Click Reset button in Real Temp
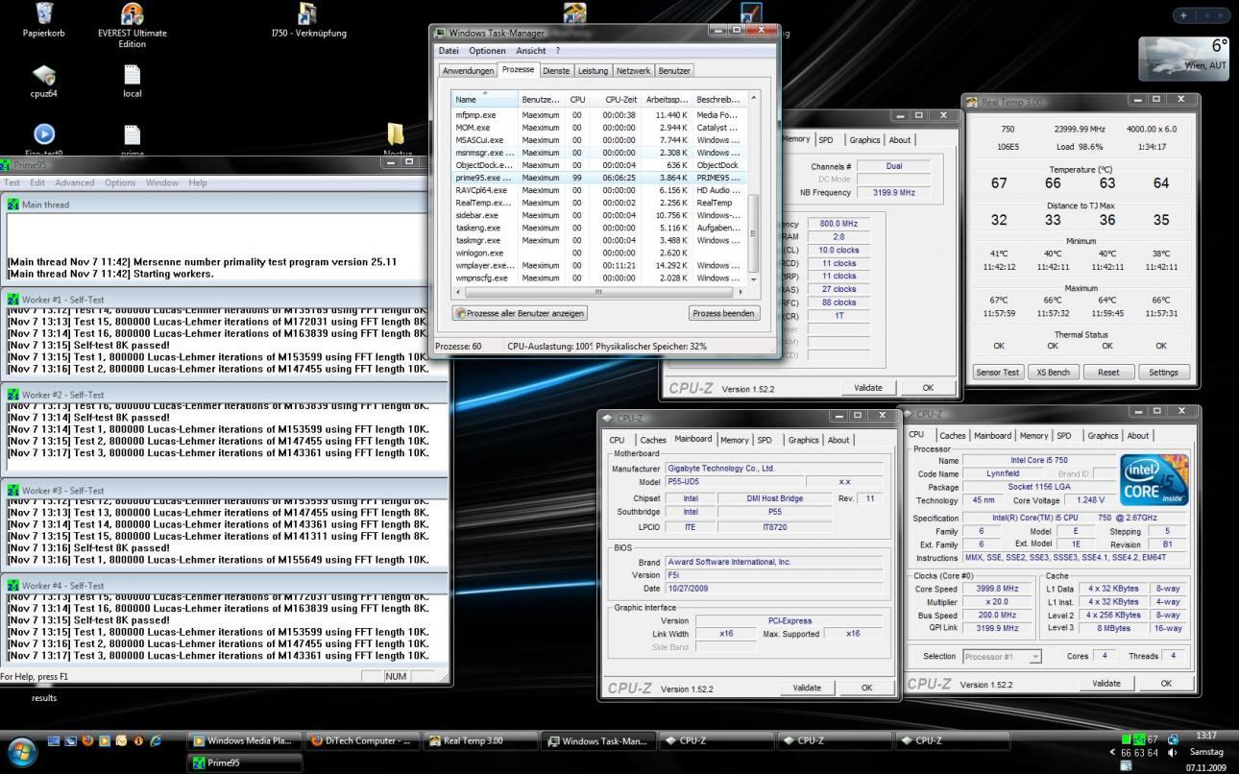1239x774 pixels. (x=1108, y=373)
